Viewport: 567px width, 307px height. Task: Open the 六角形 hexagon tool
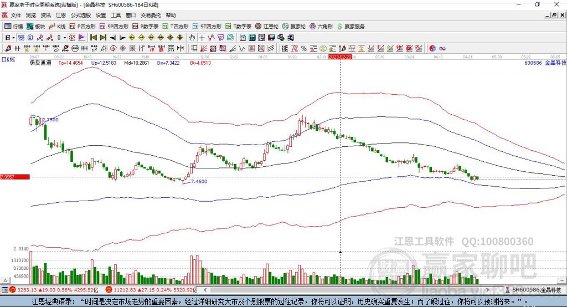coord(321,27)
